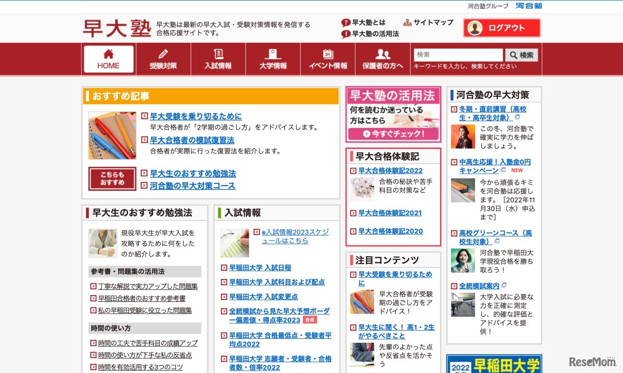Open 入試情報2023スケジュールはこちら link
The image size is (623, 373).
(x=295, y=236)
